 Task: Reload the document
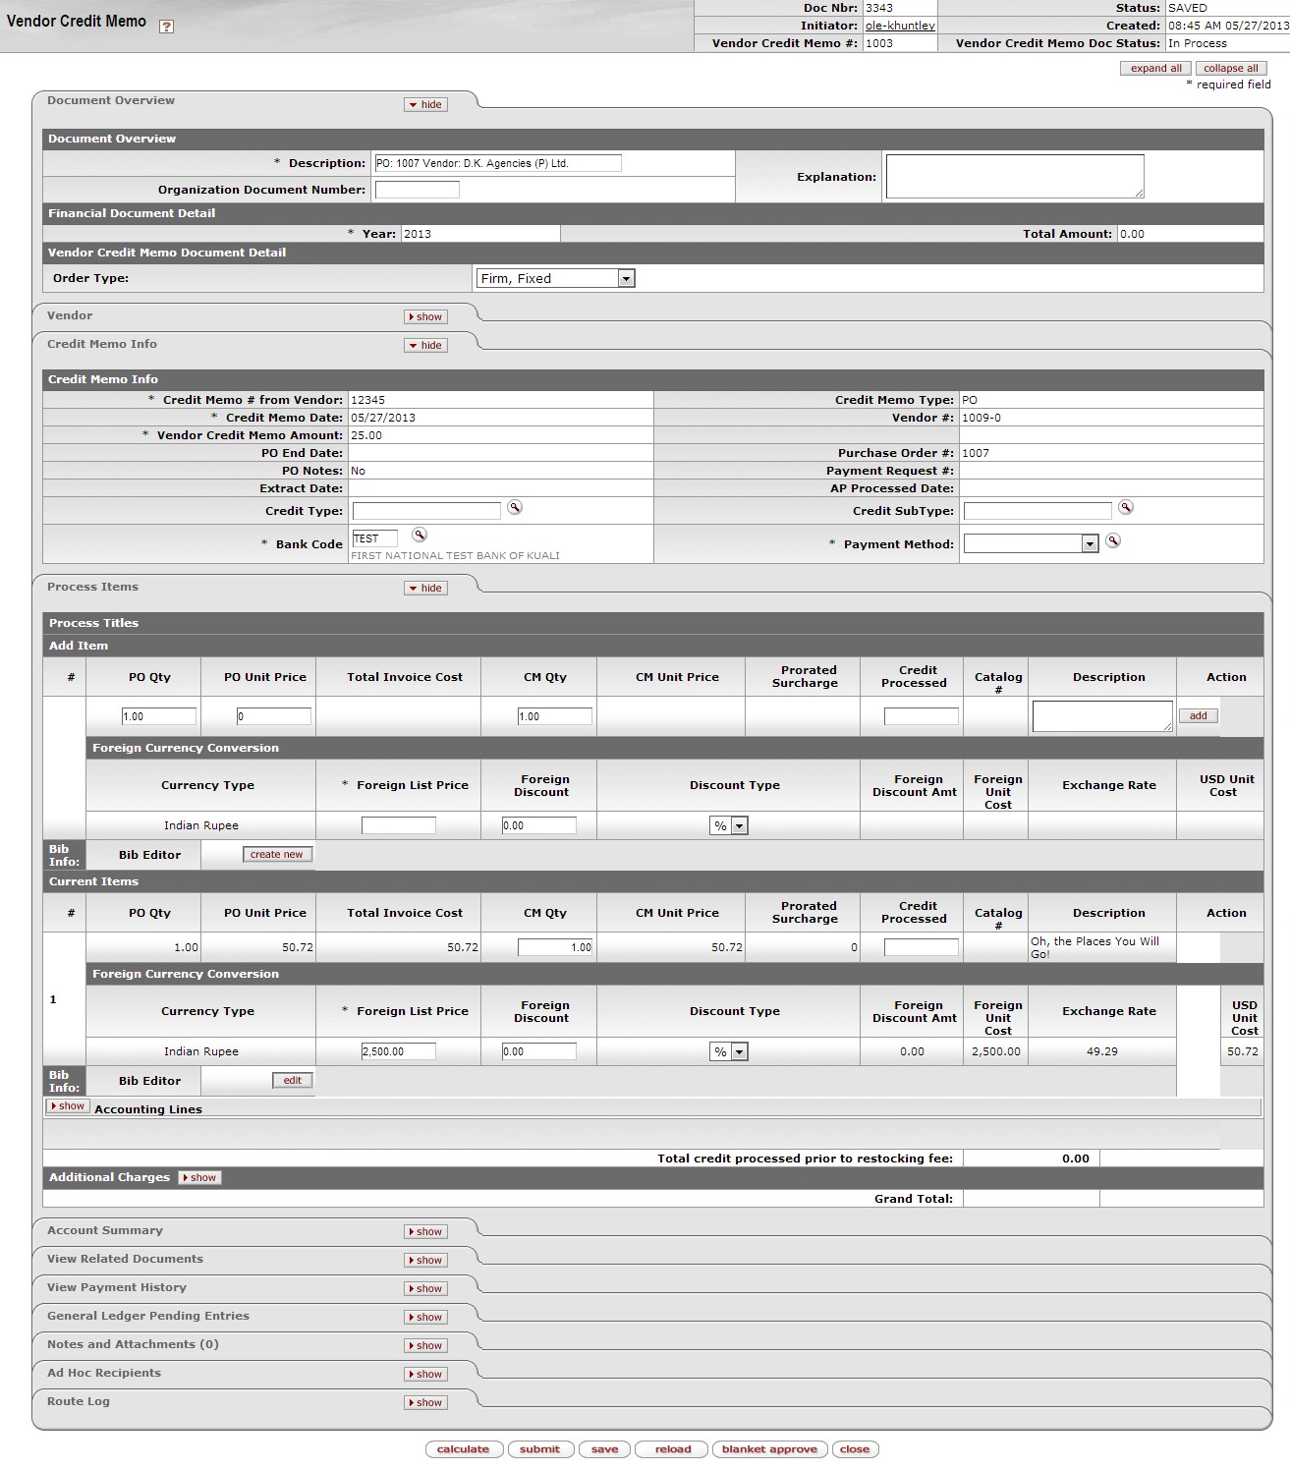(673, 1449)
